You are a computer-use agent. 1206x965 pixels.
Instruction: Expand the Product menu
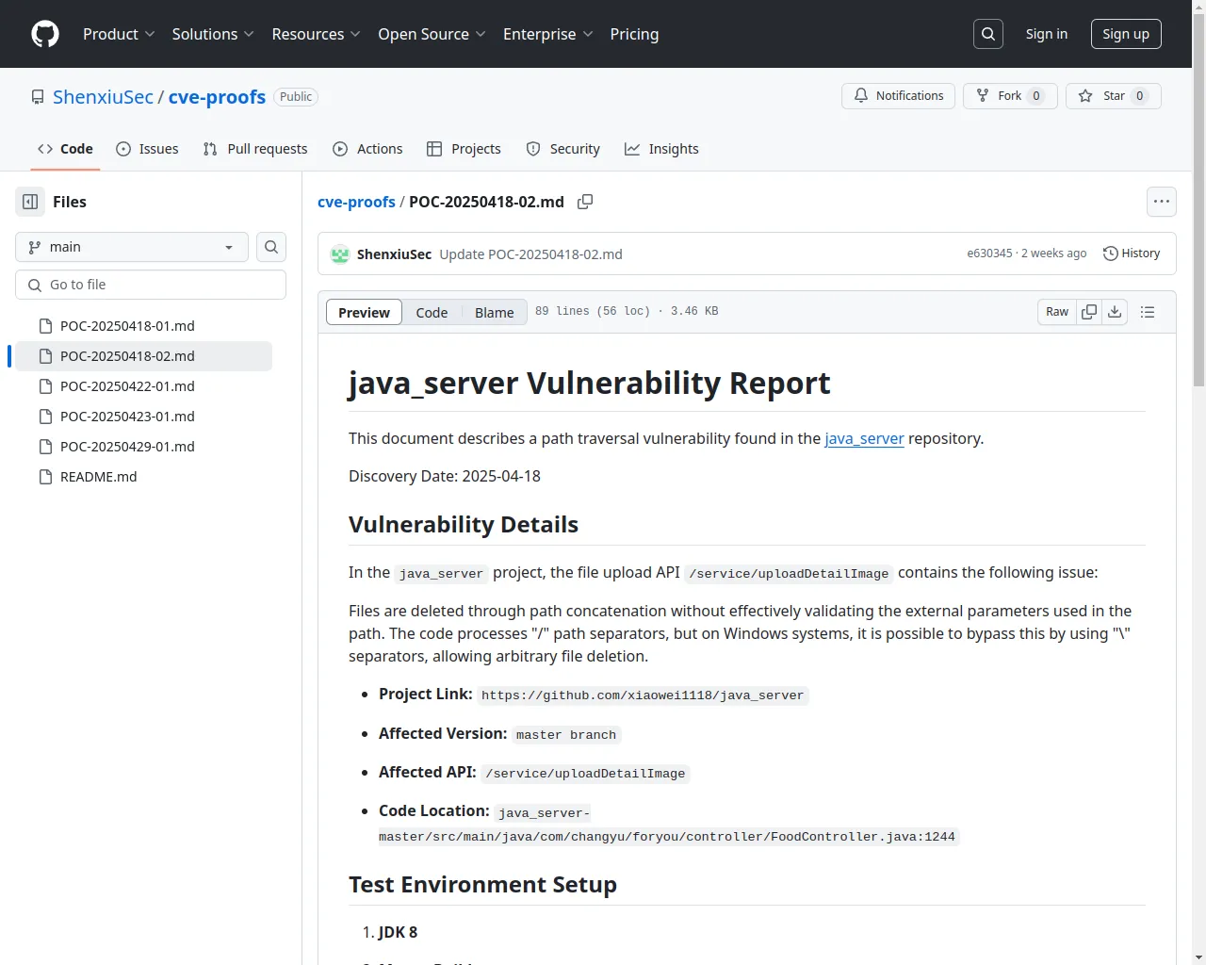[119, 34]
